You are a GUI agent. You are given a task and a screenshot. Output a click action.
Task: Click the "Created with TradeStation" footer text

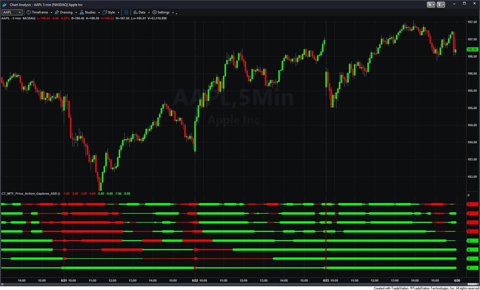pyautogui.click(x=391, y=288)
